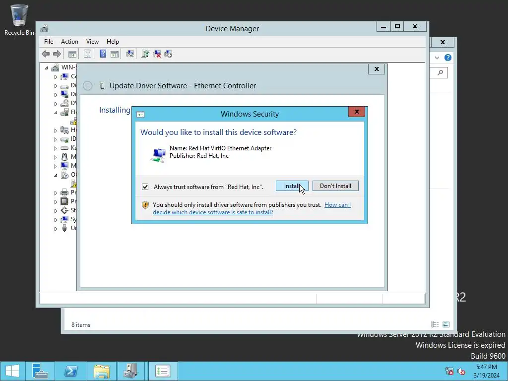The width and height of the screenshot is (508, 381).
Task: Click the taskbar clock showing 5:47 PM
Action: click(486, 371)
